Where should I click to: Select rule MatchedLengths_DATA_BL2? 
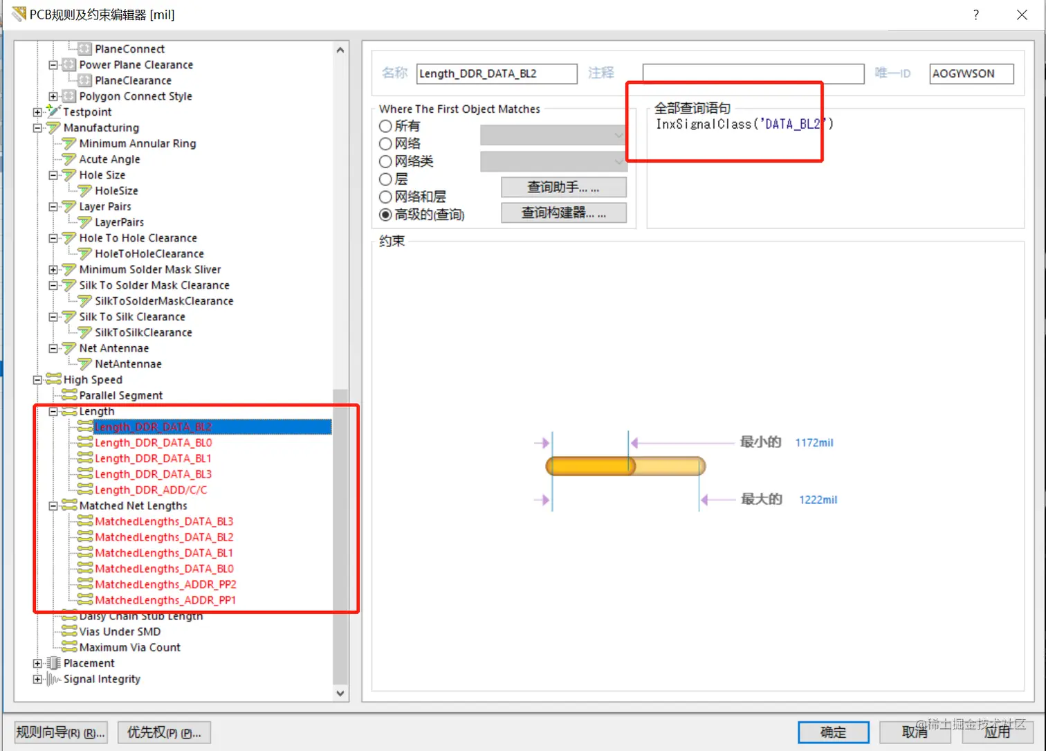(x=164, y=537)
